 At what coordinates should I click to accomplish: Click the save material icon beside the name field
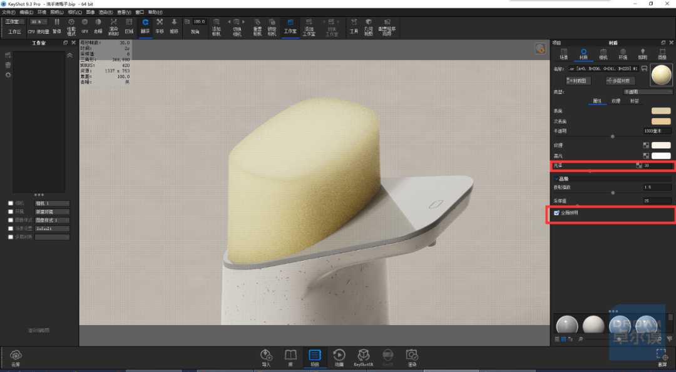coord(645,68)
